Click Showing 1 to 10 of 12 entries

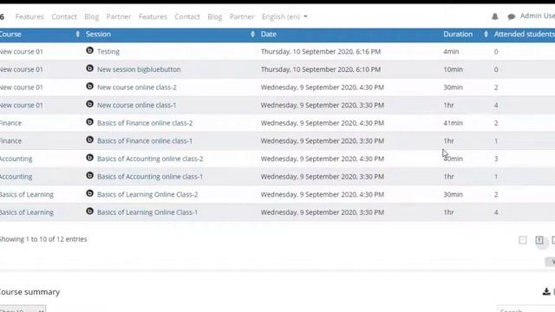(x=43, y=239)
